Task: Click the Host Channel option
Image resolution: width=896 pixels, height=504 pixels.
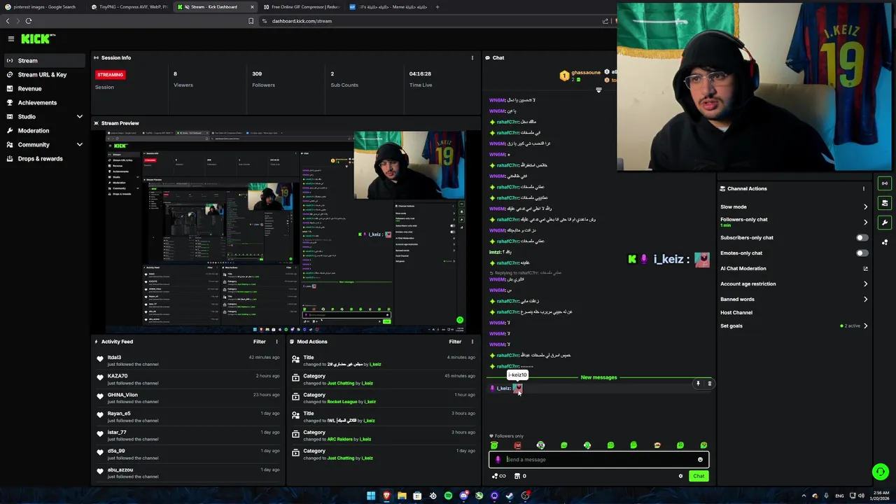Action: pos(736,313)
